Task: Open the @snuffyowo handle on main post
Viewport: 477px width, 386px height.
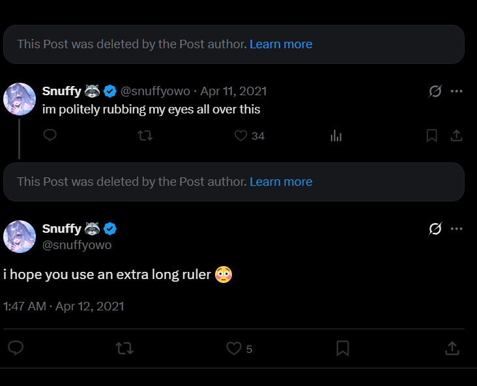Action: coord(77,245)
